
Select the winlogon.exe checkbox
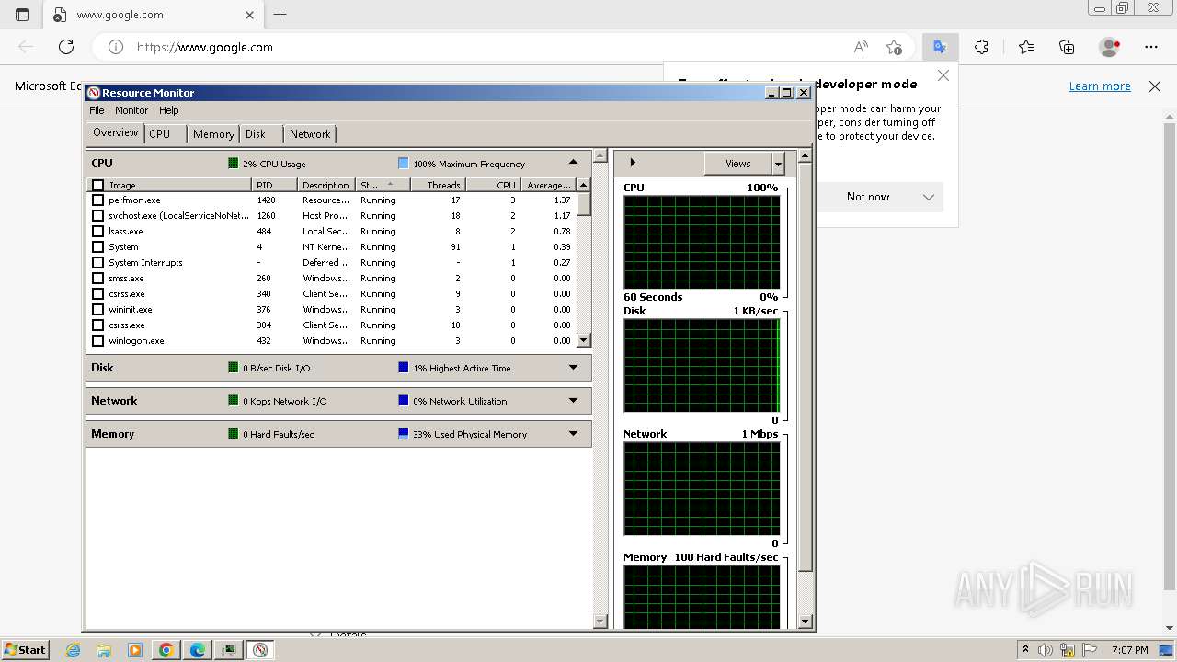(98, 341)
